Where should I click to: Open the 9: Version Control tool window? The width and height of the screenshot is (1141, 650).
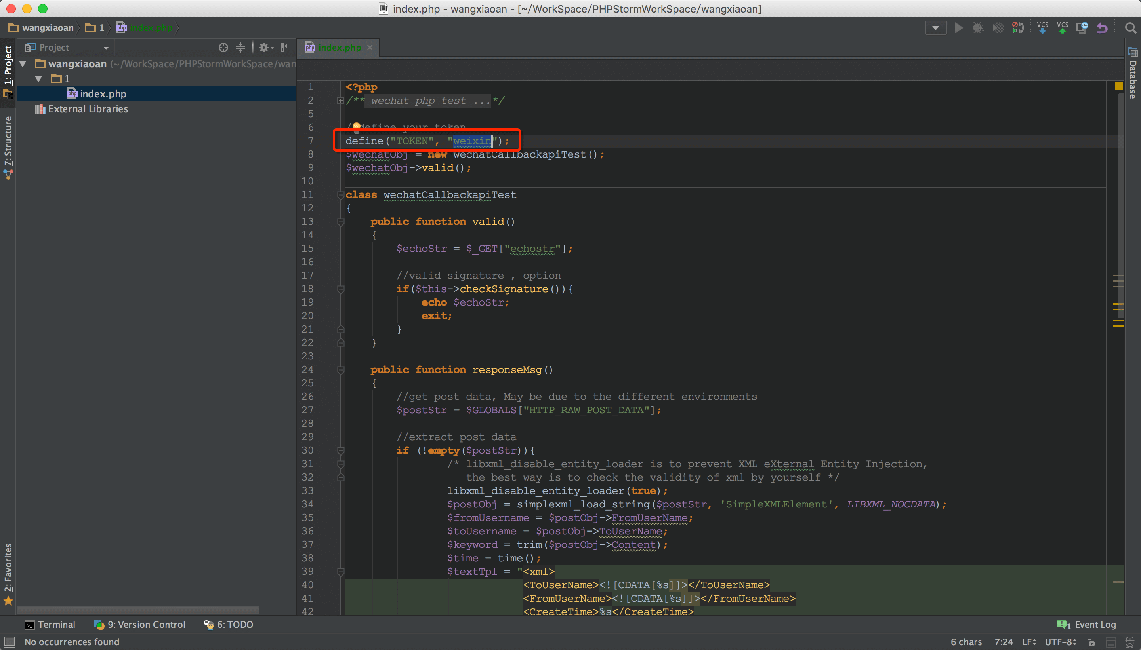point(140,625)
